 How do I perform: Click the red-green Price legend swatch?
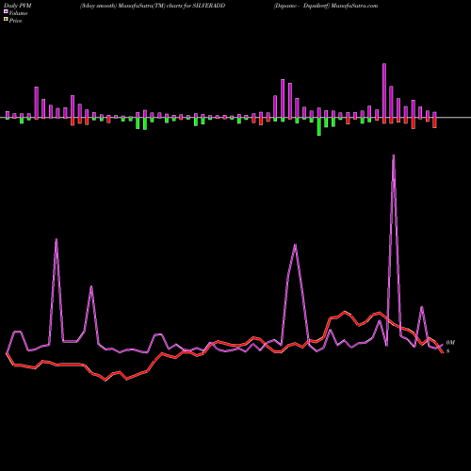tap(6, 20)
